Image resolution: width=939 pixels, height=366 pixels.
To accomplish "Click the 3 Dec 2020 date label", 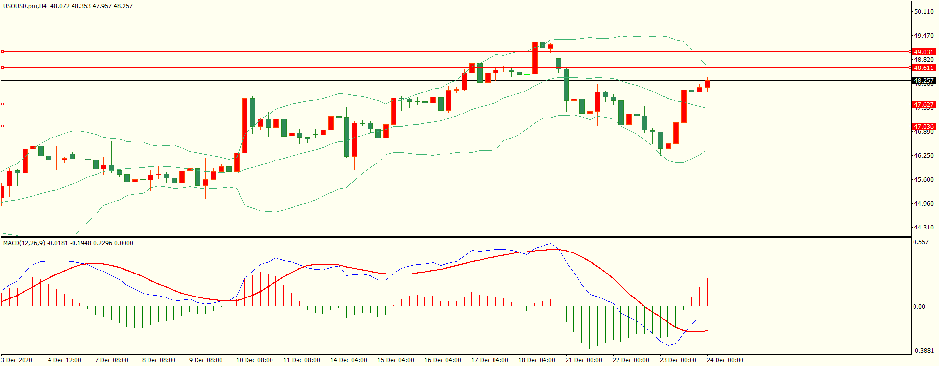I will coord(17,360).
